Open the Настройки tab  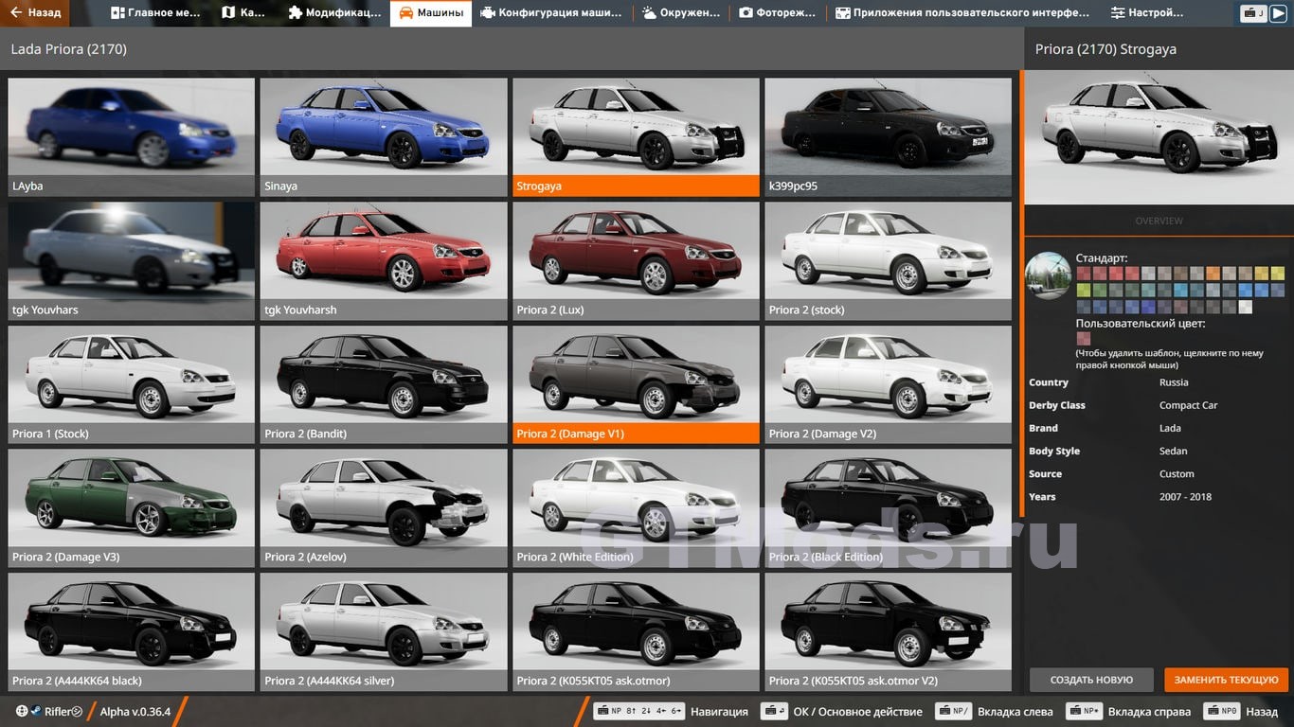click(1147, 13)
